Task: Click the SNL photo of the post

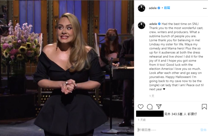Action: click(x=67, y=68)
